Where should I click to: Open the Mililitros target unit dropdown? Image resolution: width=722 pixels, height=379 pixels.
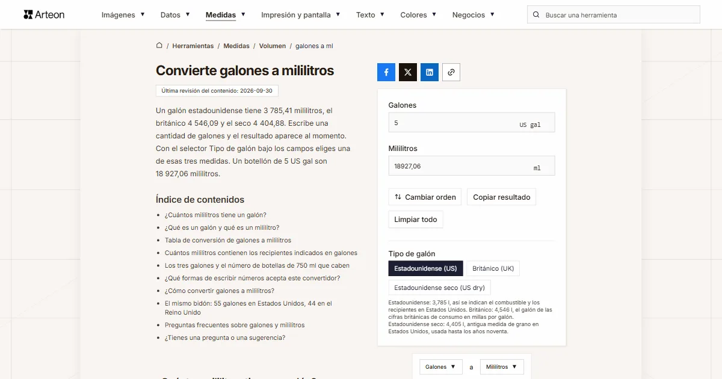502,367
